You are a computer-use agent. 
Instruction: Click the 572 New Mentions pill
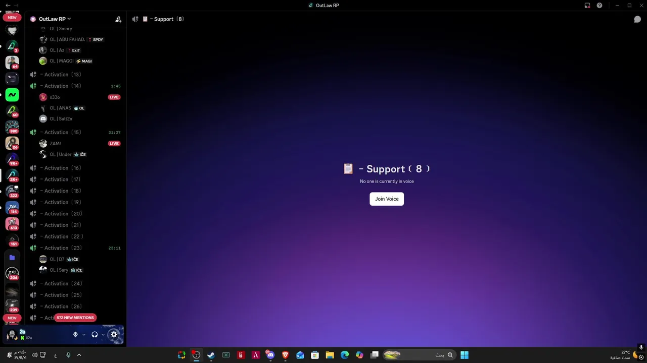click(x=75, y=318)
